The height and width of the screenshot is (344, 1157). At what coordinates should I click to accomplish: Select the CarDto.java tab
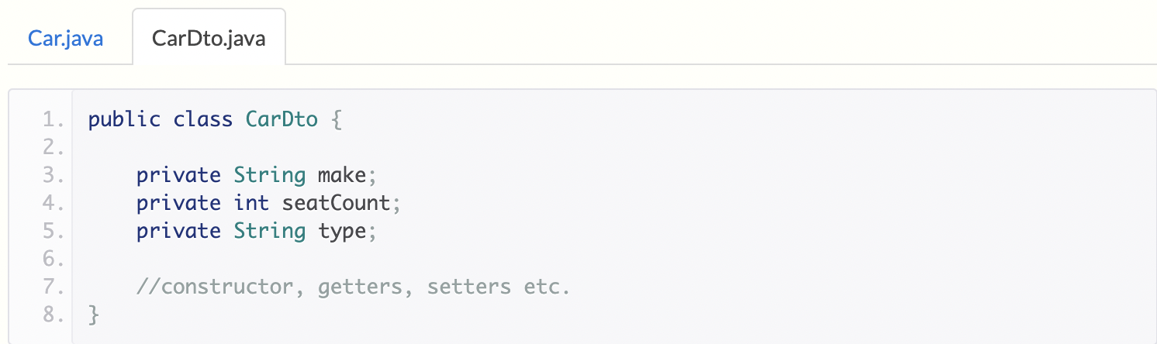click(x=209, y=38)
